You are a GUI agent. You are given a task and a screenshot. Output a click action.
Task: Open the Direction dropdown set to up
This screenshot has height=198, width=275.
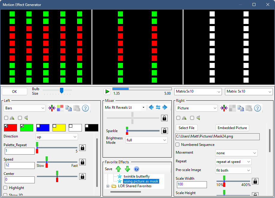(x=57, y=137)
